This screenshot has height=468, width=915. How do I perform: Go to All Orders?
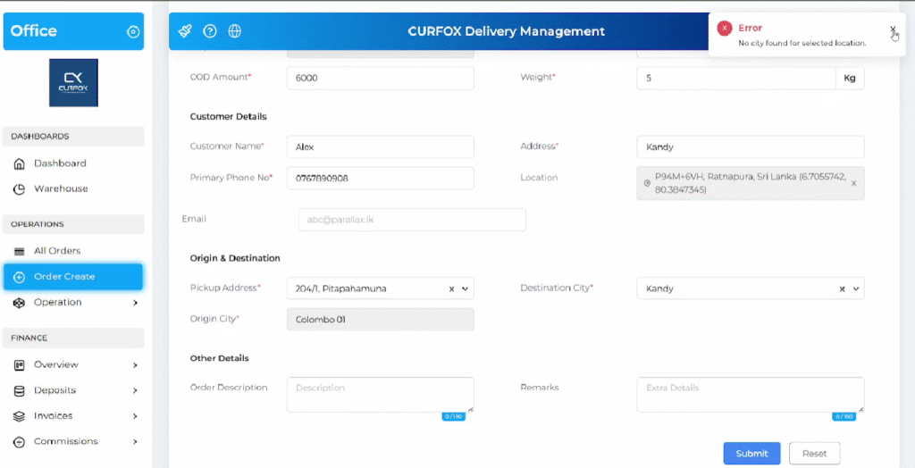[57, 251]
